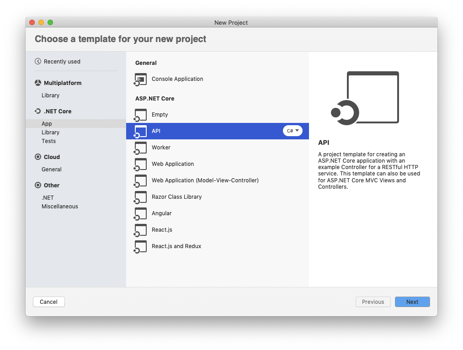This screenshot has height=350, width=463.
Task: Click the General section header
Action: [146, 63]
